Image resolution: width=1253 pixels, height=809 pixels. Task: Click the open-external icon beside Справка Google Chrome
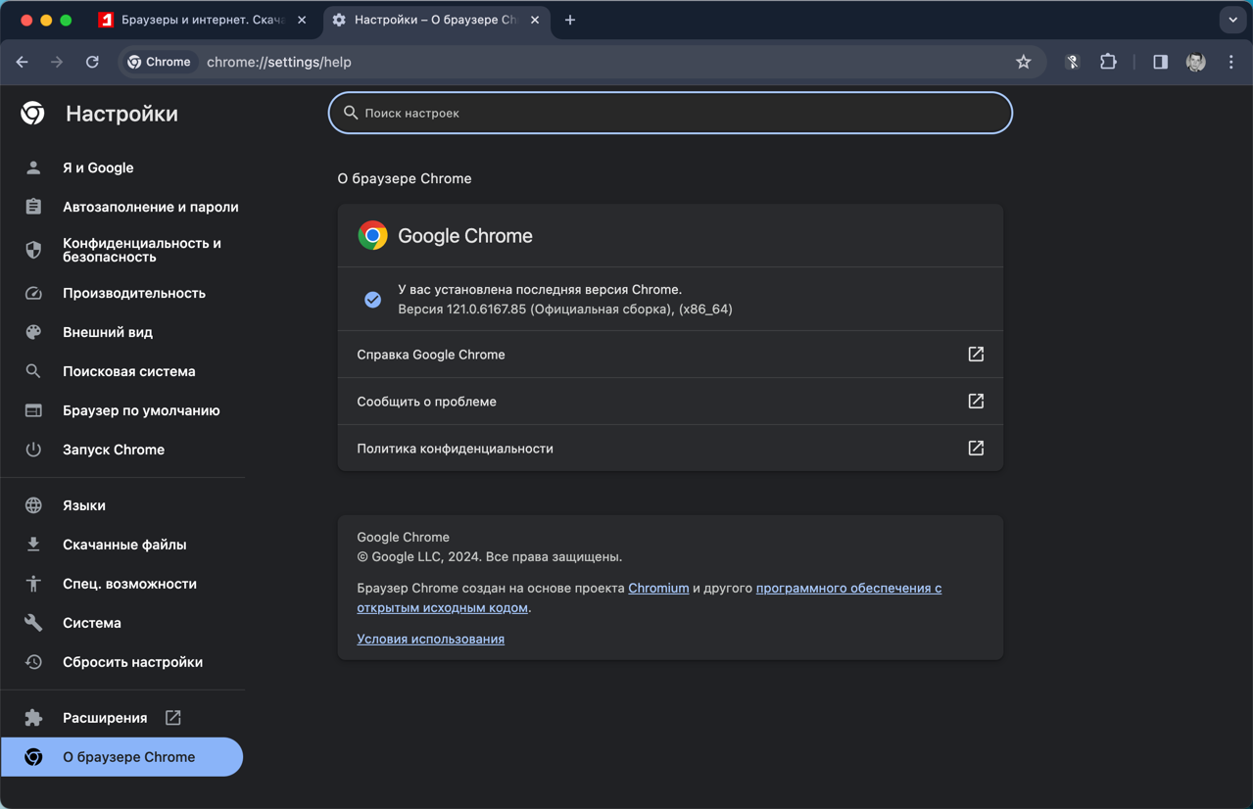[975, 355]
